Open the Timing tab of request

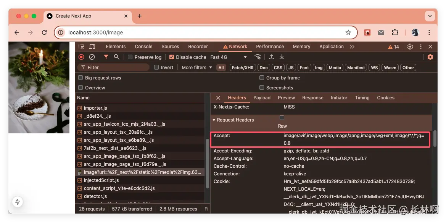[362, 98]
